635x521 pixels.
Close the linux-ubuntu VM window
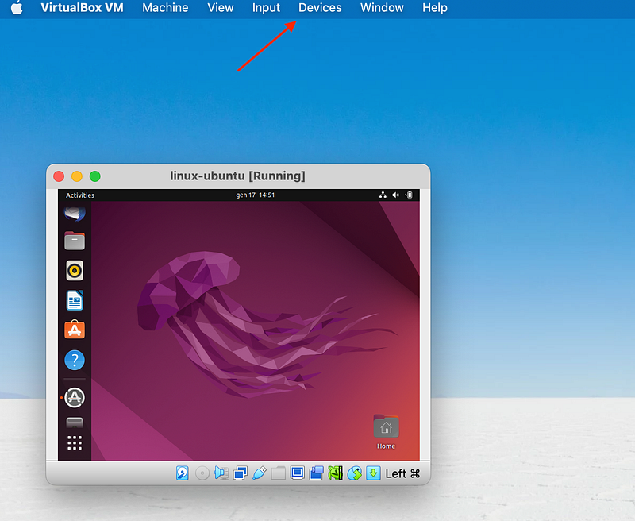tap(59, 176)
